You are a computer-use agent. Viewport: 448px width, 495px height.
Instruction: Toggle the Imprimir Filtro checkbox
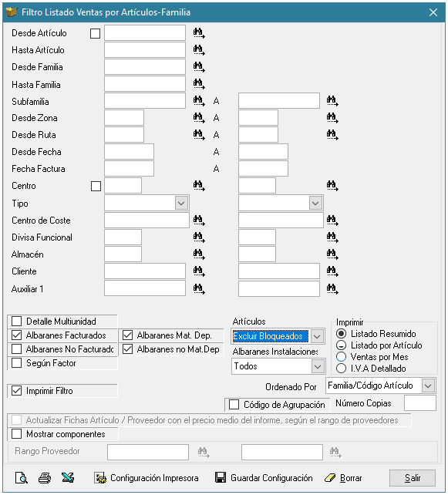pyautogui.click(x=16, y=391)
